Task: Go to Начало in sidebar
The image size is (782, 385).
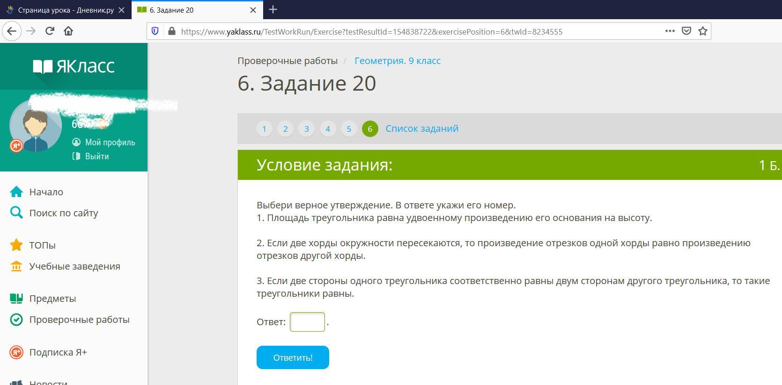Action: pyautogui.click(x=46, y=192)
